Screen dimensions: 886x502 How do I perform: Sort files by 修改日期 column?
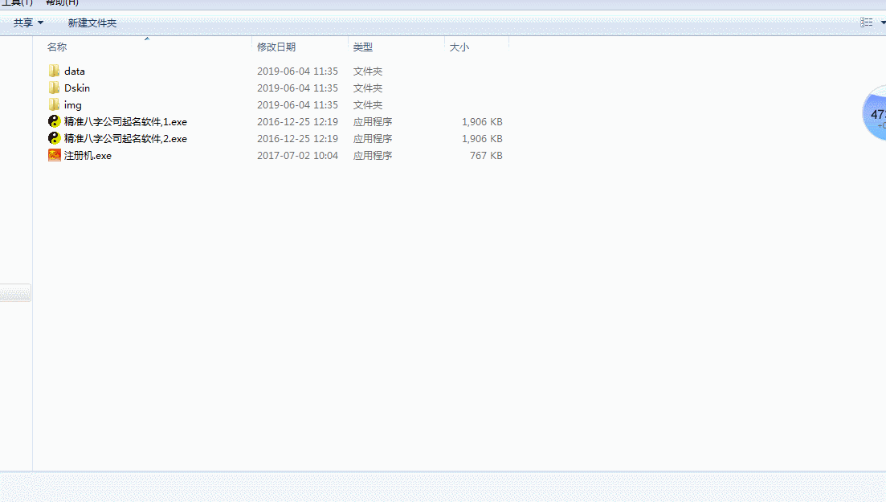coord(276,47)
